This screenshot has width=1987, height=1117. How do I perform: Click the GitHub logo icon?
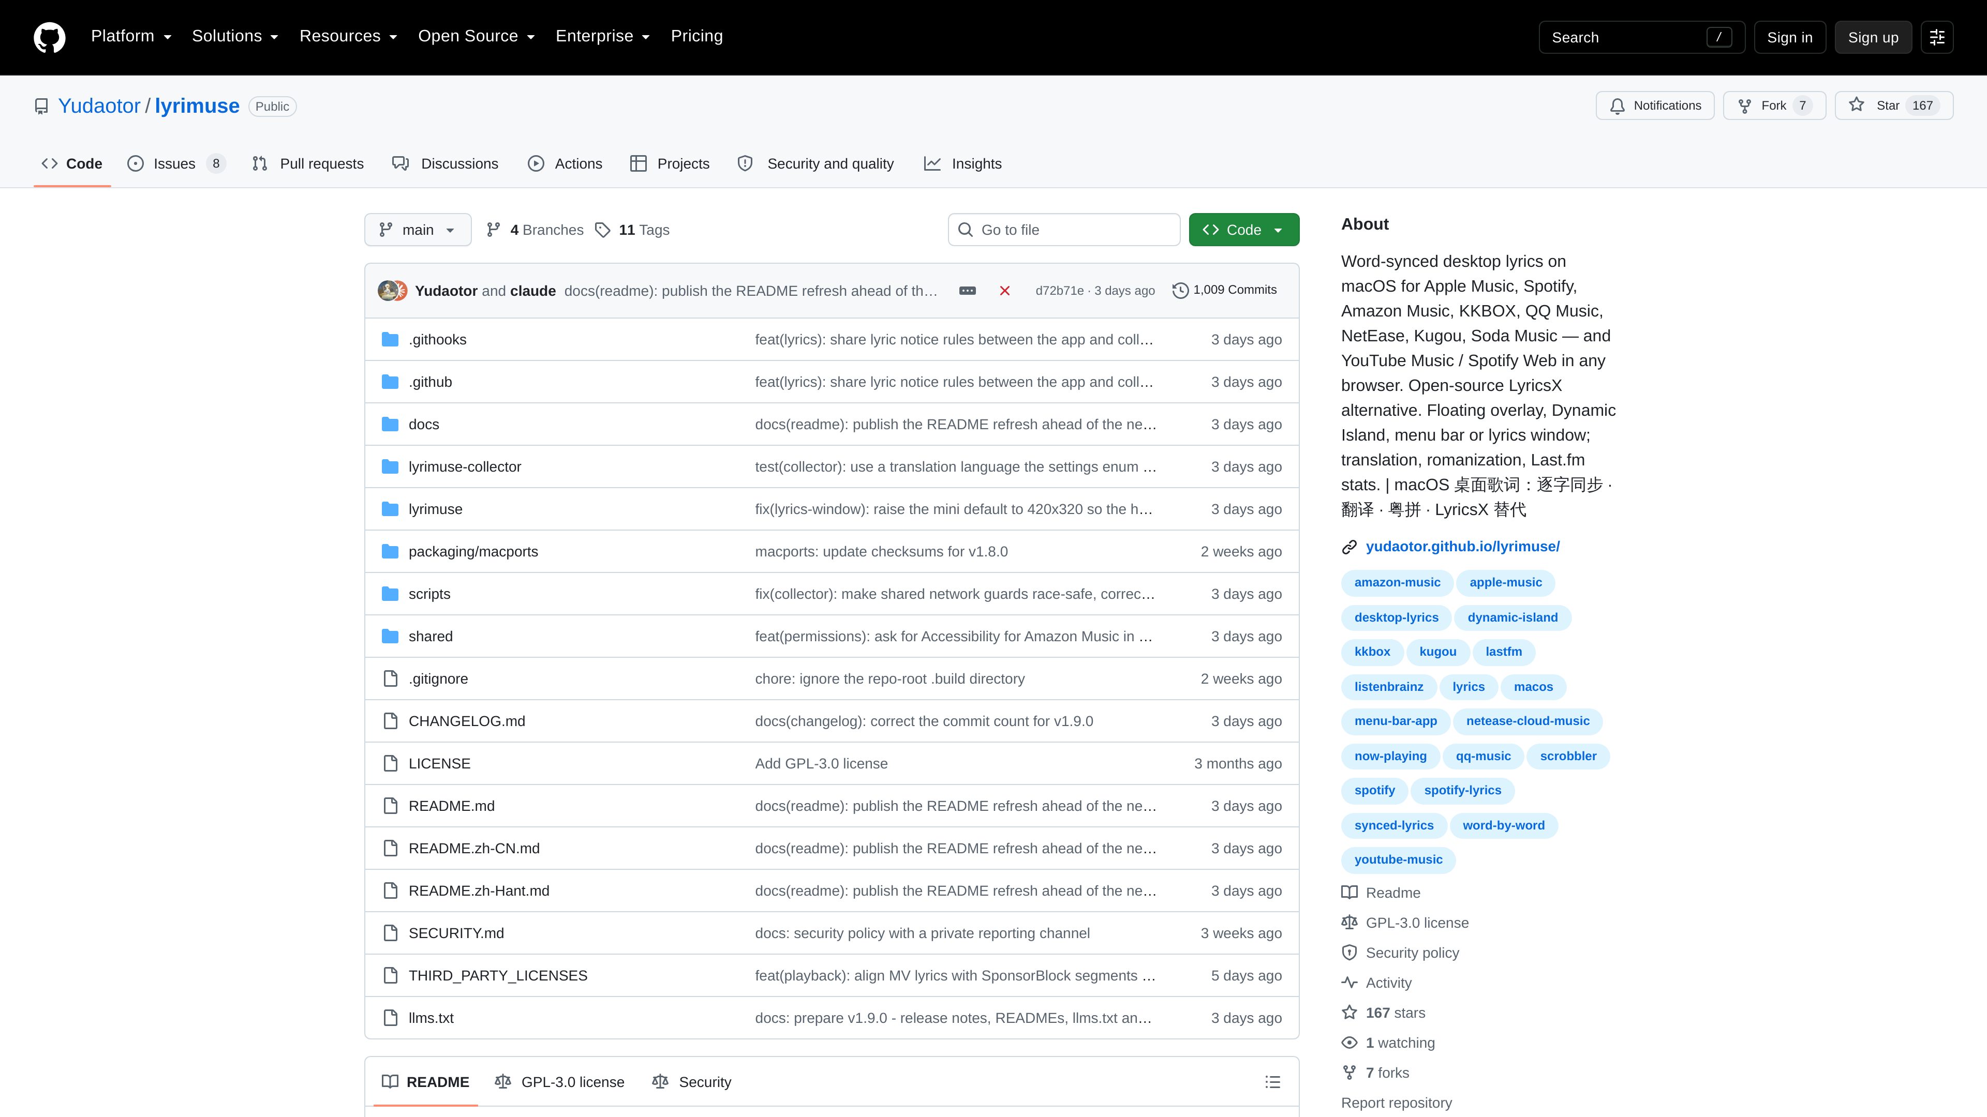(49, 37)
